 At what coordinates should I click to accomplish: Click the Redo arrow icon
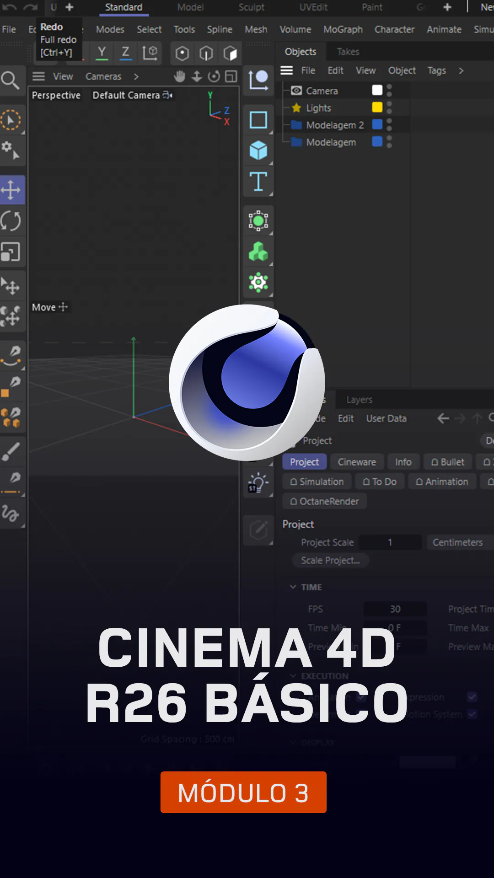click(x=30, y=7)
